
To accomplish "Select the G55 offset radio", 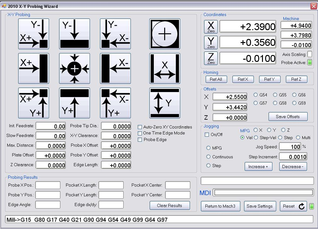I will click(275, 95).
